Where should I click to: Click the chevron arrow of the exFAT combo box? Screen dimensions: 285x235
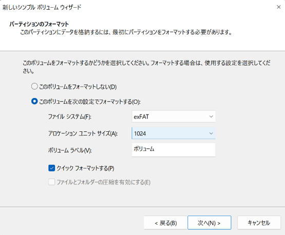tap(211, 116)
